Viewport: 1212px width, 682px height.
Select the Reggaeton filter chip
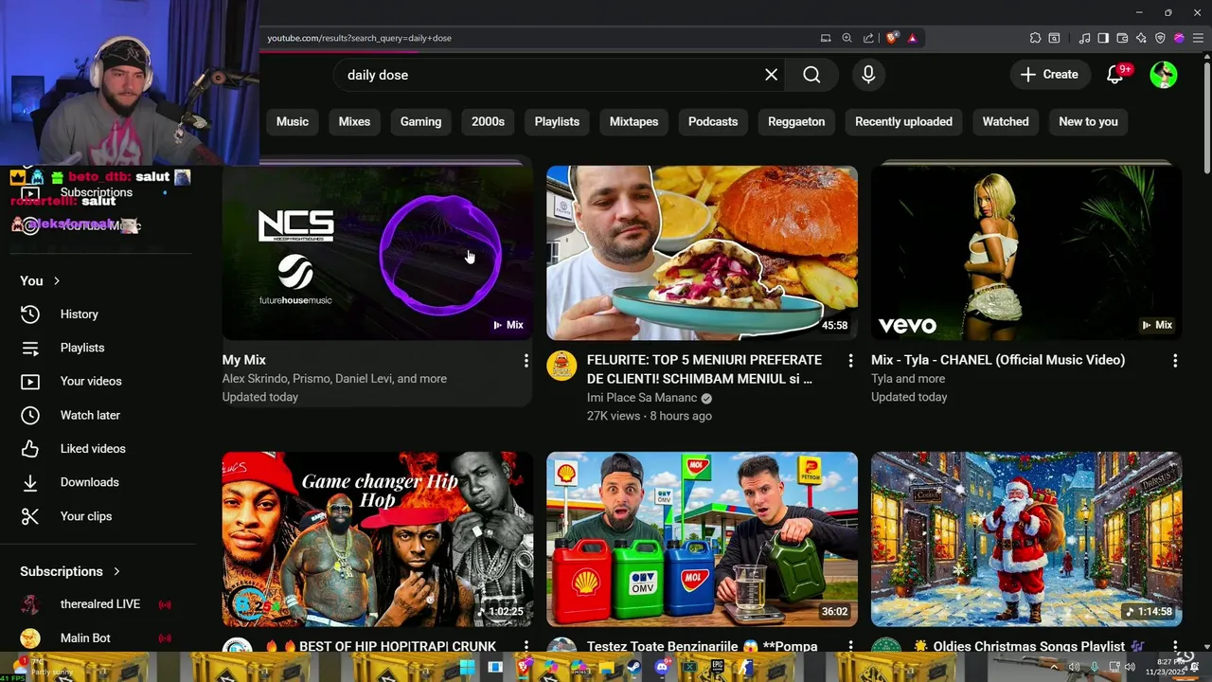click(796, 121)
